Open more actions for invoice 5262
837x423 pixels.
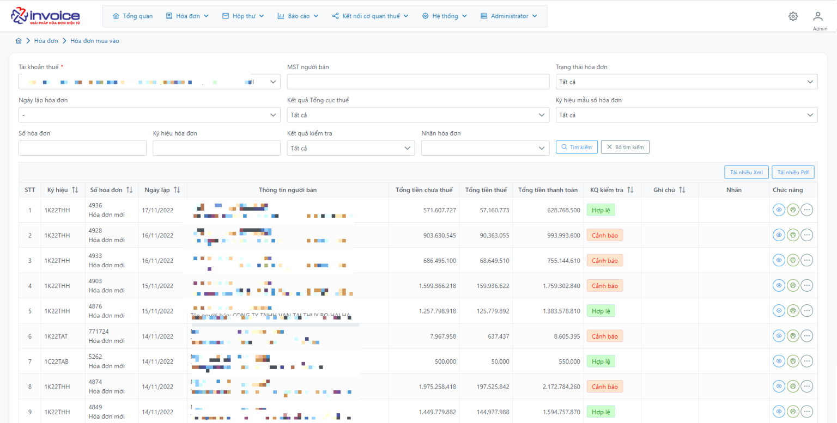click(x=806, y=361)
